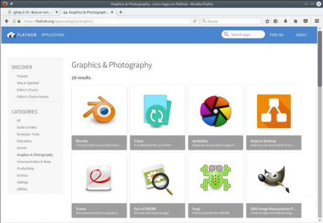Show bookmarks using the clipboard icon

tap(276, 21)
